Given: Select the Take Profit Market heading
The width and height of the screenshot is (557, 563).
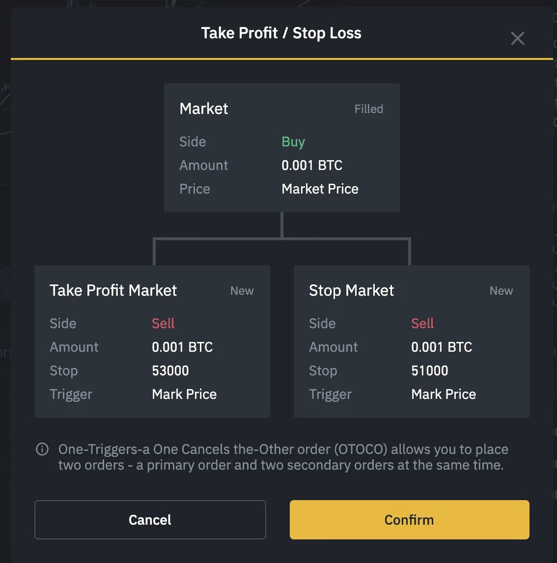Looking at the screenshot, I should (113, 290).
